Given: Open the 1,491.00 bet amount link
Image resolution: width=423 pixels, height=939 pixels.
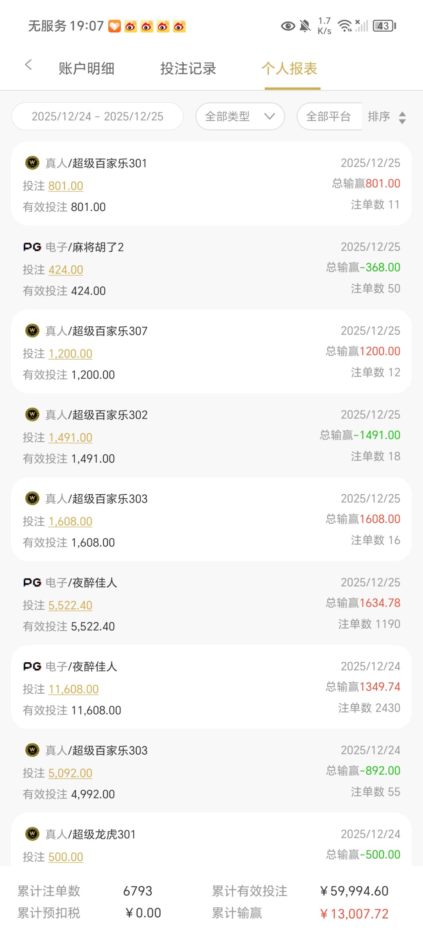Looking at the screenshot, I should 70,437.
